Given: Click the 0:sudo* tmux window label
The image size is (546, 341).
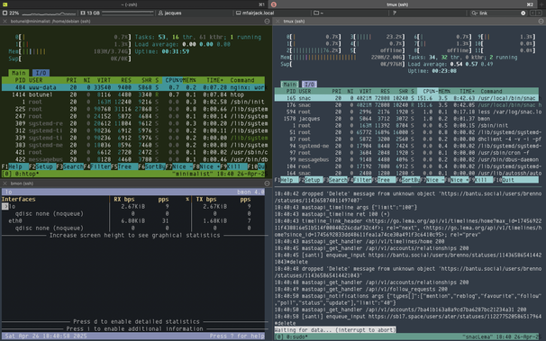Looking at the screenshot, I should pos(296,337).
